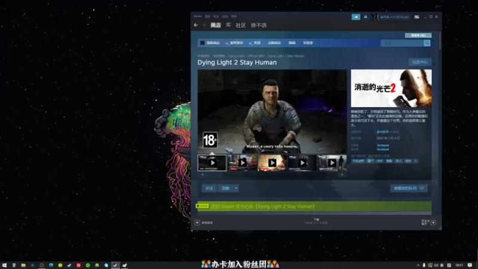Open the 新鲜推荐 nav menu
478x269 pixels.
tap(236, 43)
